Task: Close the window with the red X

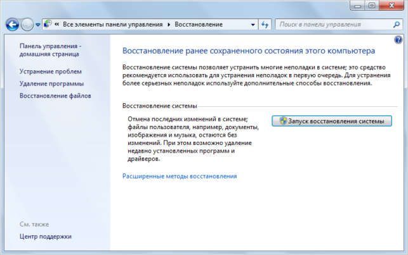Action: (392, 6)
